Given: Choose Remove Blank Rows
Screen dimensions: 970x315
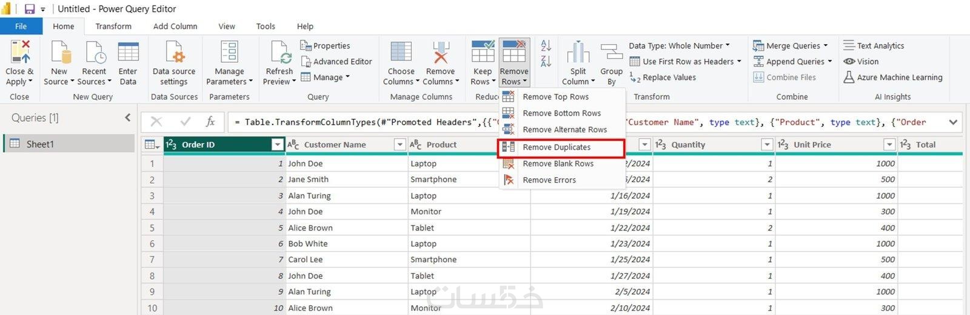Looking at the screenshot, I should pyautogui.click(x=562, y=164).
